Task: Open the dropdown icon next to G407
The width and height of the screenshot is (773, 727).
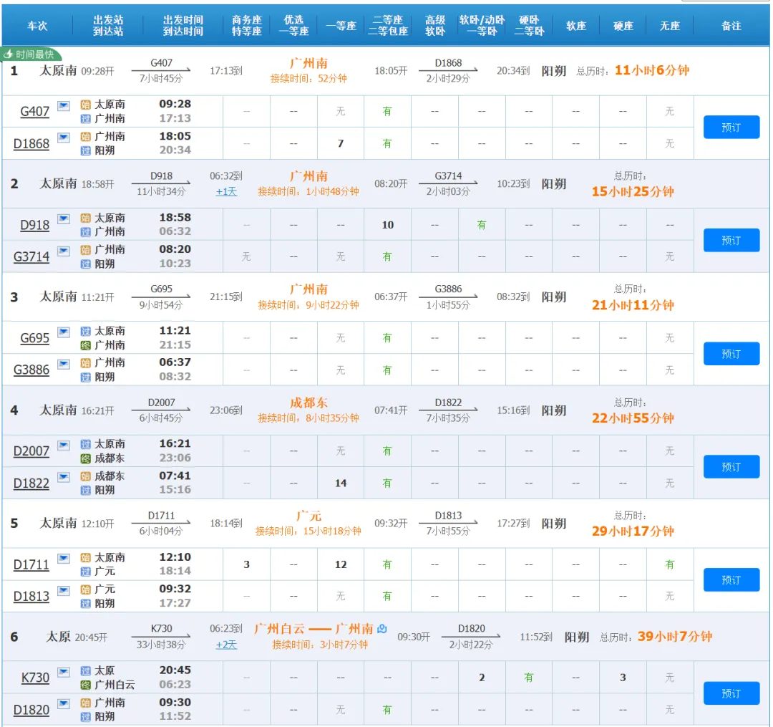Action: point(64,105)
